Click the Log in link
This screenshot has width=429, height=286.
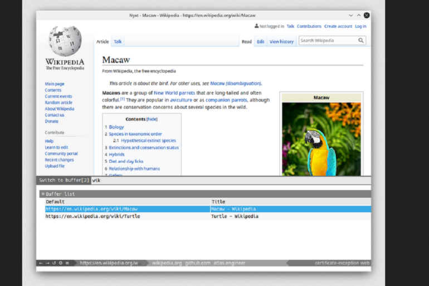[x=360, y=26]
